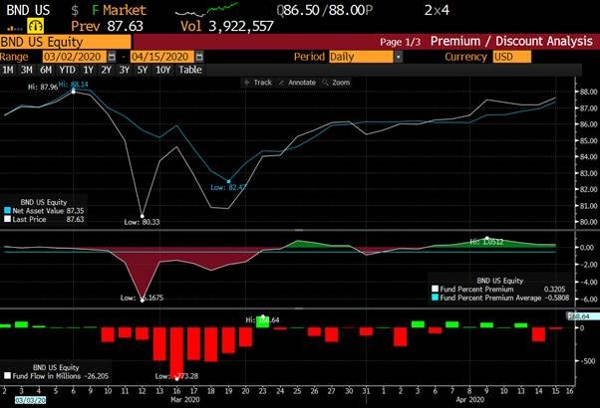600x408 pixels.
Task: Click the Mar 2020 axis label
Action: 184,400
